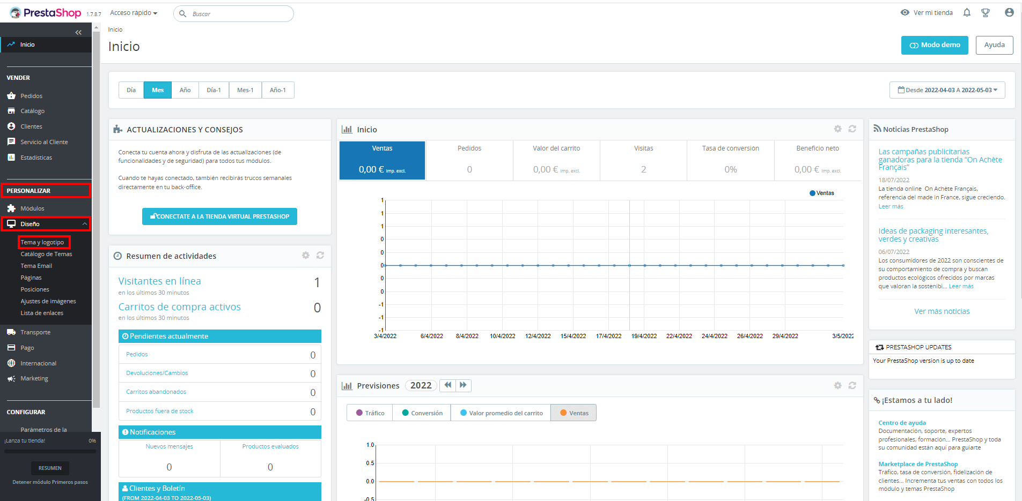Select the Año period tab
The height and width of the screenshot is (501, 1022).
coord(185,90)
